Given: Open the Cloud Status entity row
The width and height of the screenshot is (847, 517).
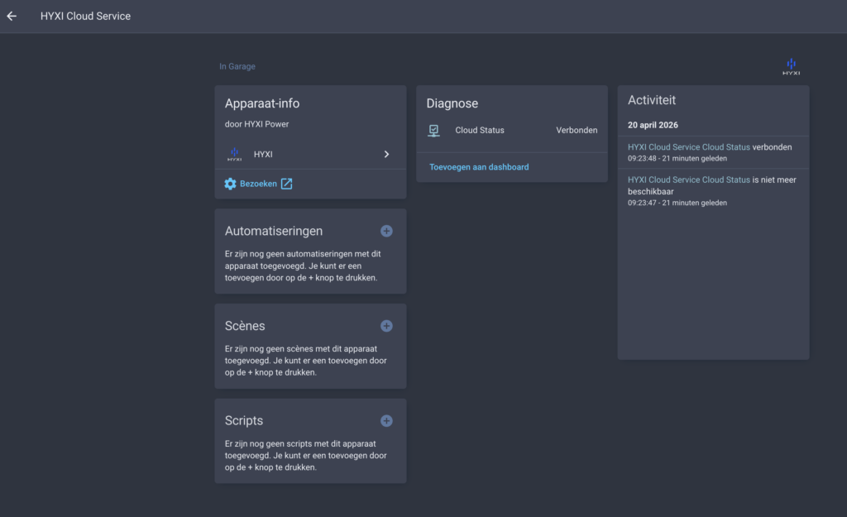Looking at the screenshot, I should (x=480, y=131).
